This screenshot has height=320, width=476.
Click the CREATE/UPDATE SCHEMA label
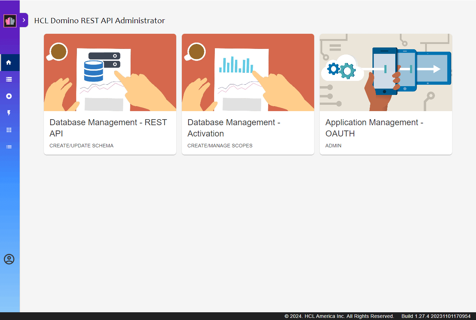tap(81, 146)
